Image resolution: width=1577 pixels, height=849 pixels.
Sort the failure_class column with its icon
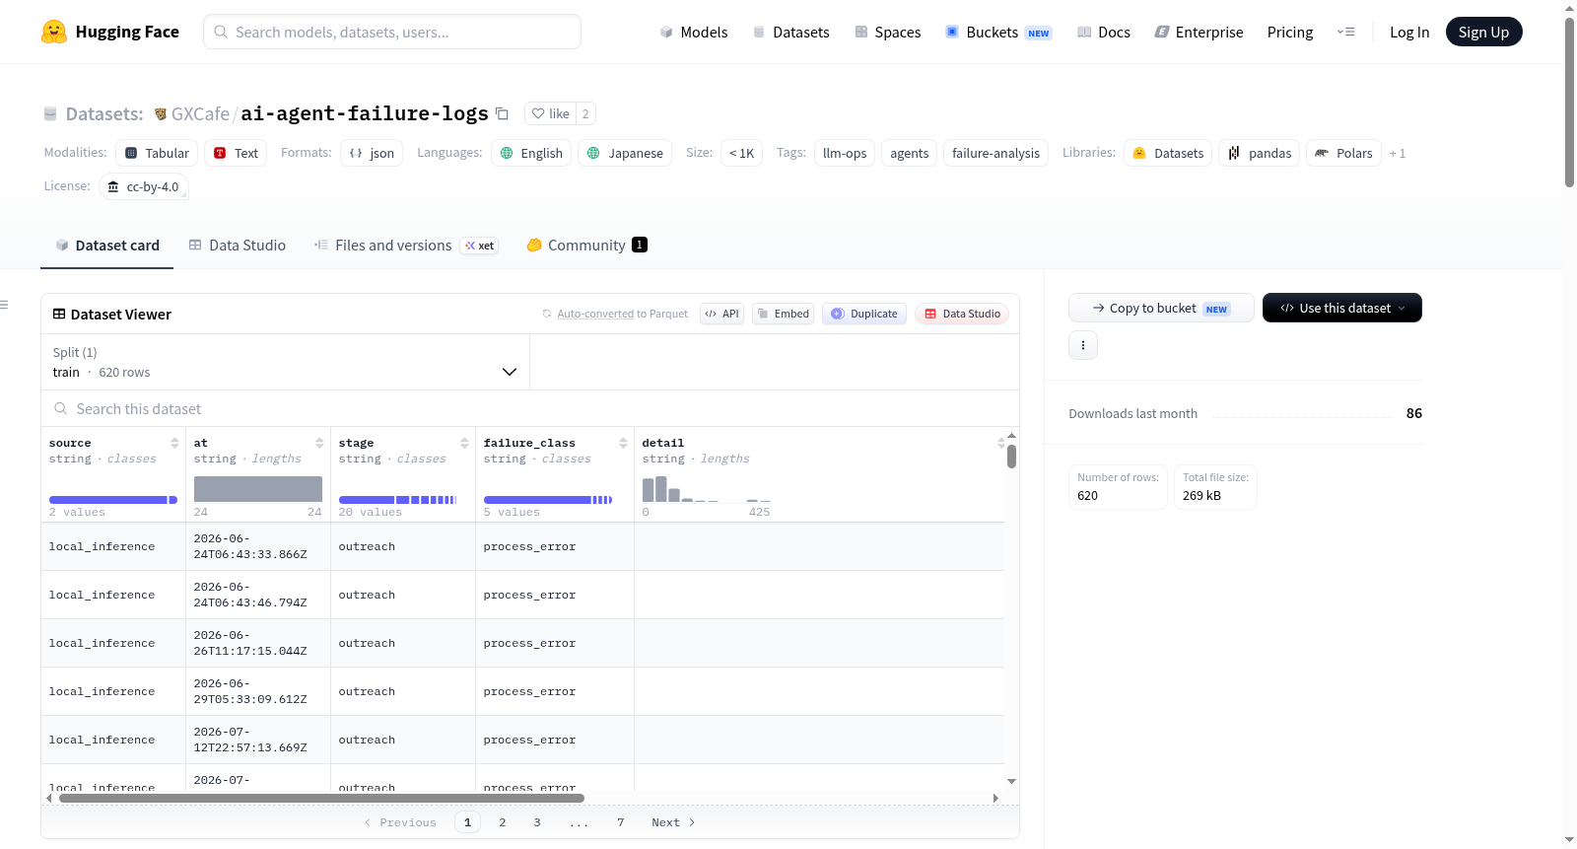pos(623,443)
